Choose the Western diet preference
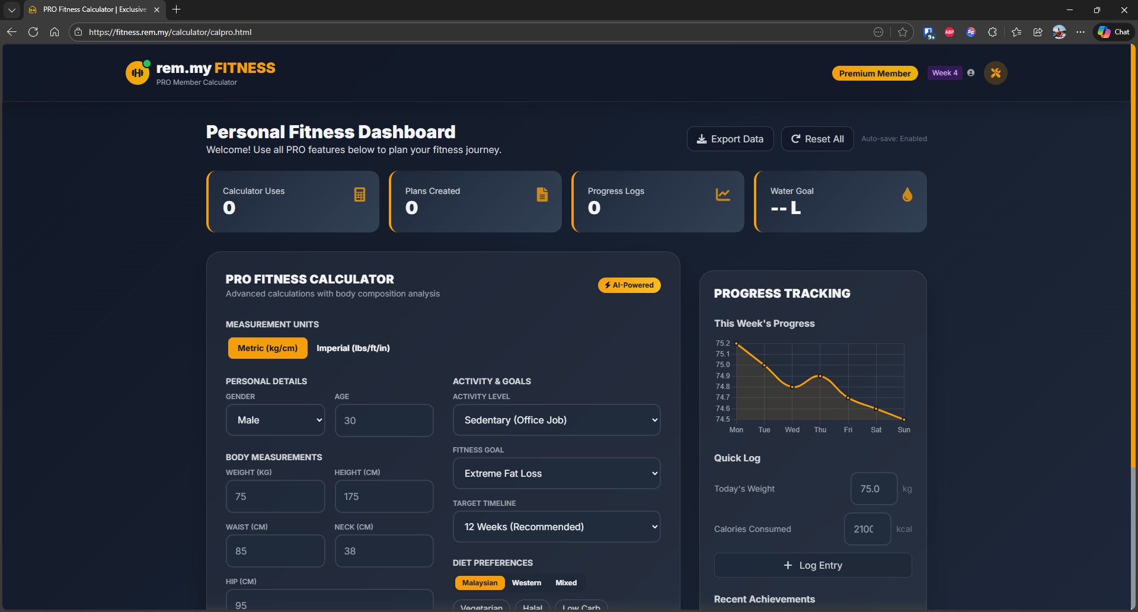 pos(526,583)
